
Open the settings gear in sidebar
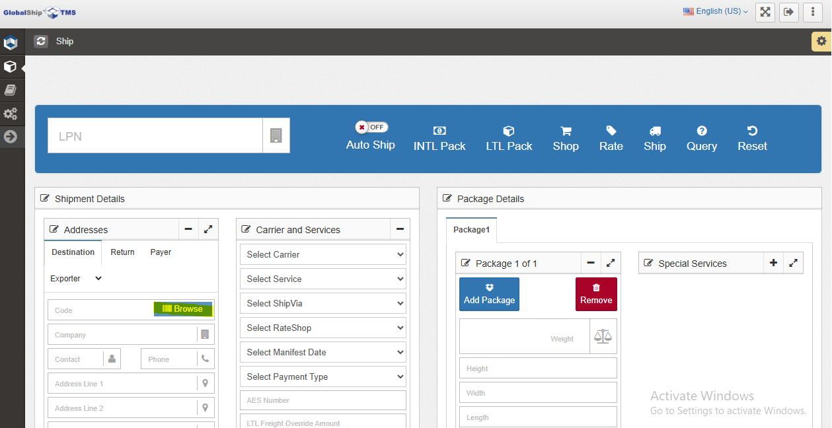tap(11, 114)
